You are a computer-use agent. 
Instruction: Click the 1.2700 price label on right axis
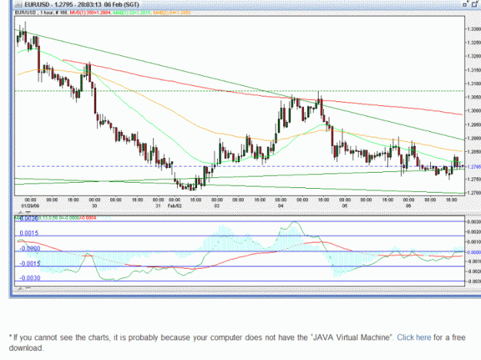[473, 193]
